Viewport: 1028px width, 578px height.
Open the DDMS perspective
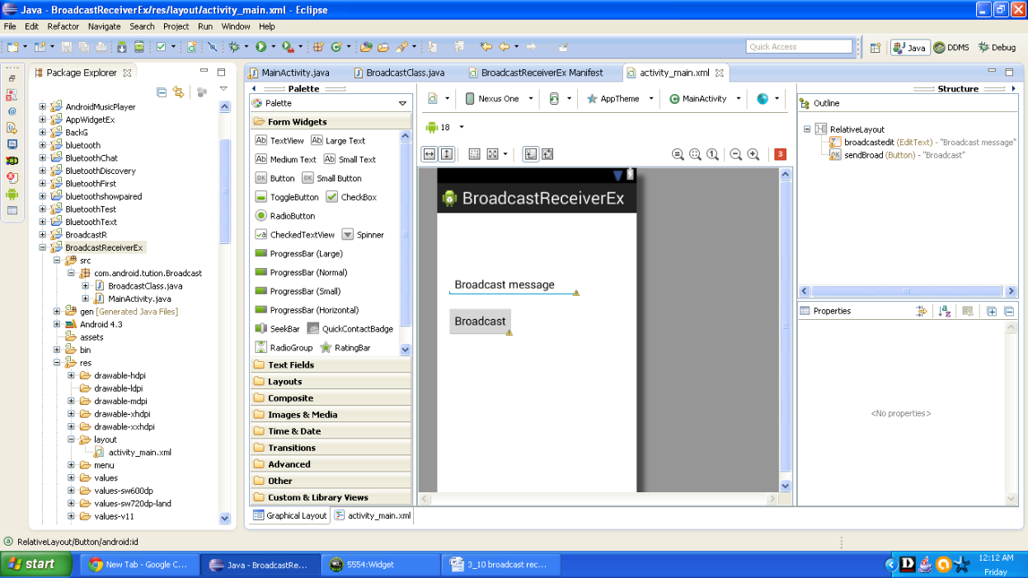tap(951, 48)
